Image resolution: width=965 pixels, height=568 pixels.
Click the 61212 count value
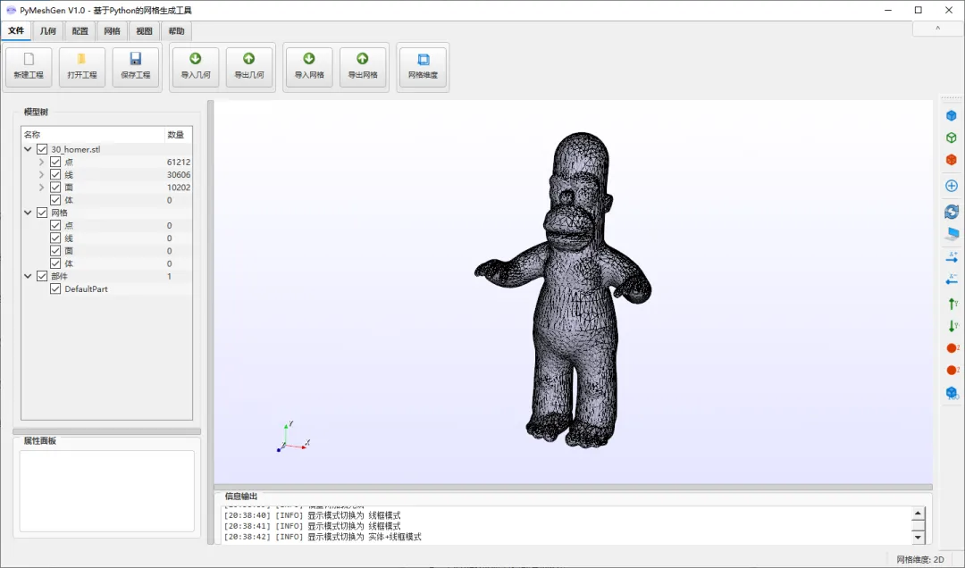click(179, 162)
